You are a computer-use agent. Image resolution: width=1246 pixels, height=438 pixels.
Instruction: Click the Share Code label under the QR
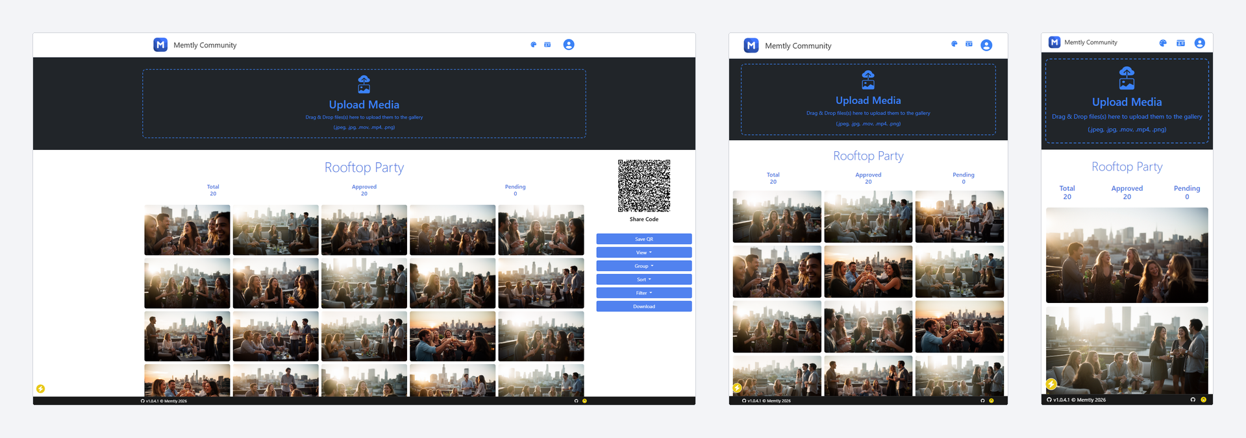point(644,219)
